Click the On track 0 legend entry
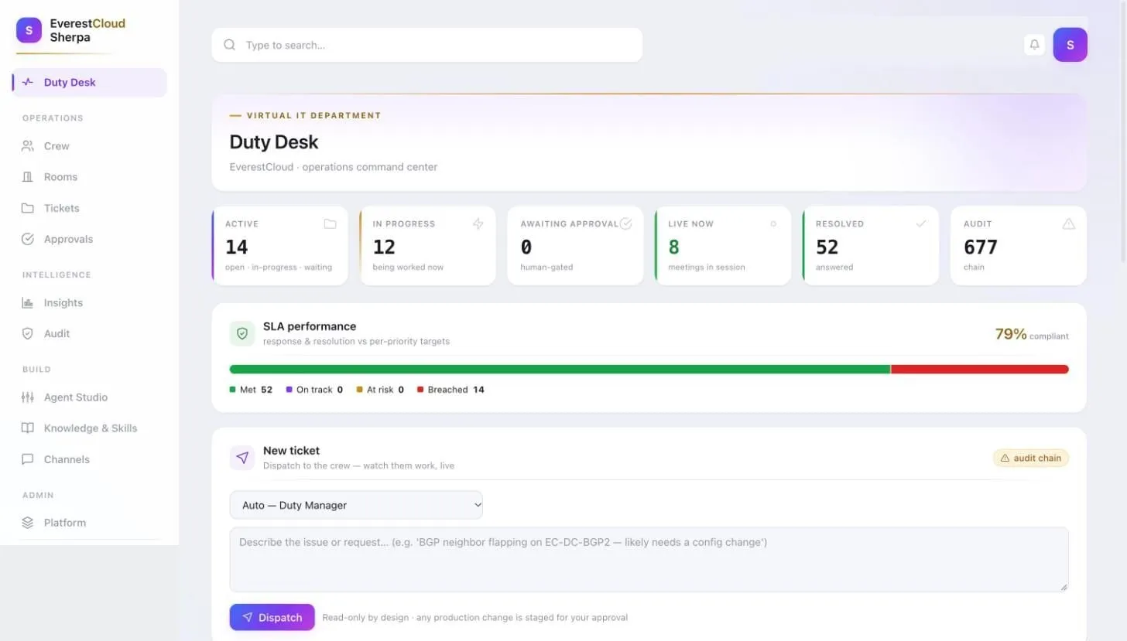The height and width of the screenshot is (641, 1127). 314,390
